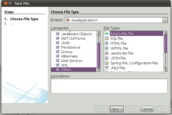
Task: Click the JNLP File icon
Action: [x=107, y=68]
